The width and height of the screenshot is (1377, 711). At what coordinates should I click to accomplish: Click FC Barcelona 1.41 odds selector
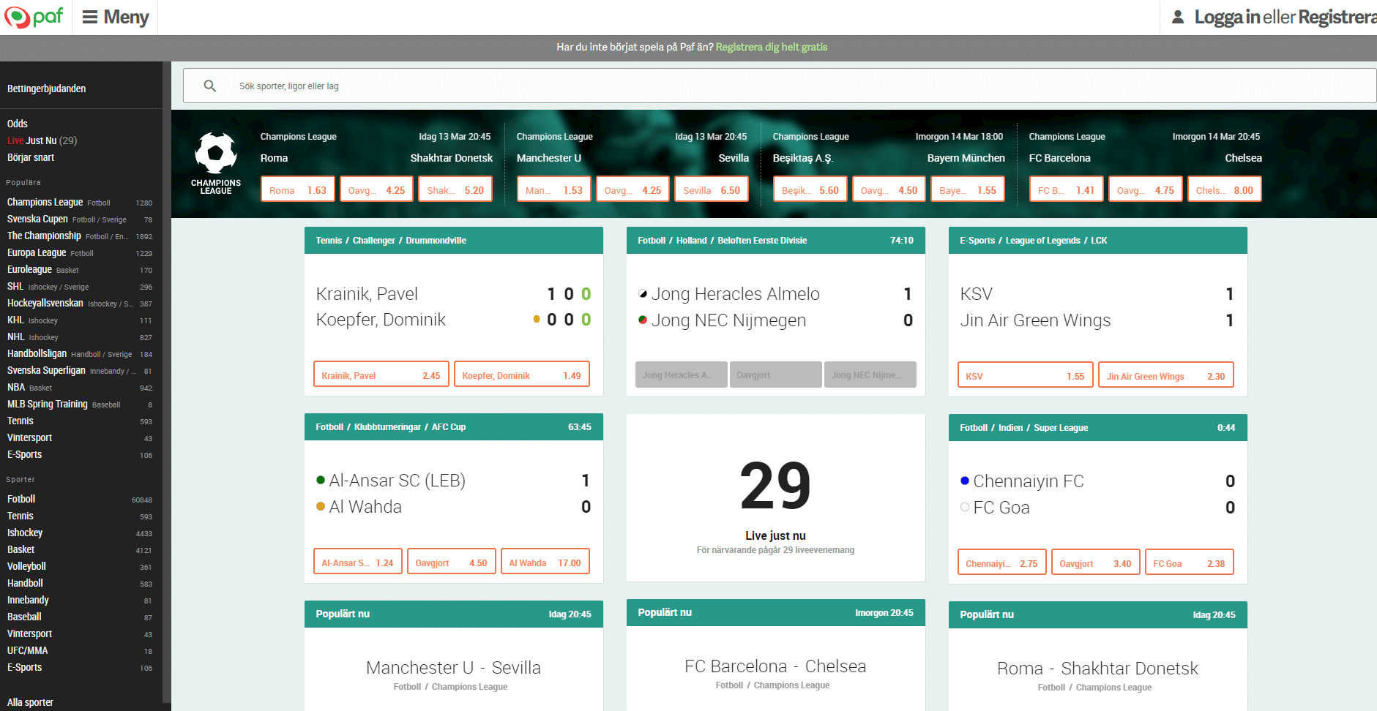[1066, 188]
